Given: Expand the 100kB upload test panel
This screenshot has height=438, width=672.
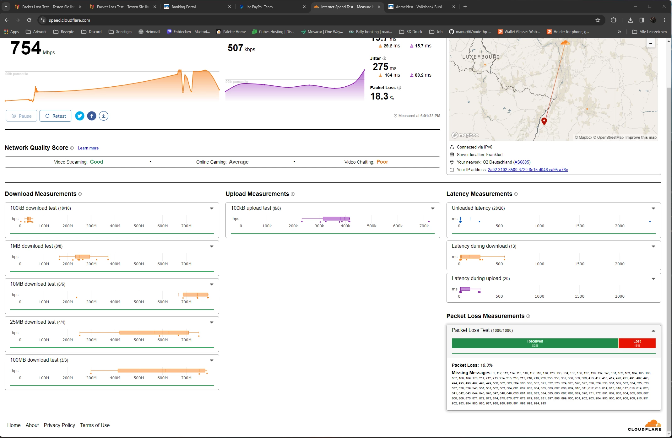Looking at the screenshot, I should tap(433, 208).
